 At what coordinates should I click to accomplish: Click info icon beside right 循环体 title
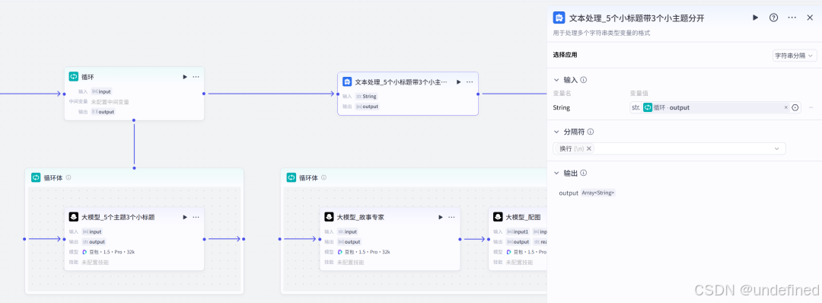[323, 177]
